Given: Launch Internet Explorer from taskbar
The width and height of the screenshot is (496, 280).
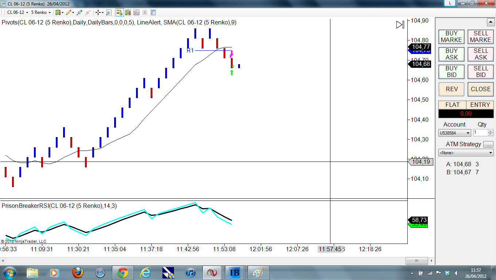Looking at the screenshot, I should pyautogui.click(x=145, y=272).
